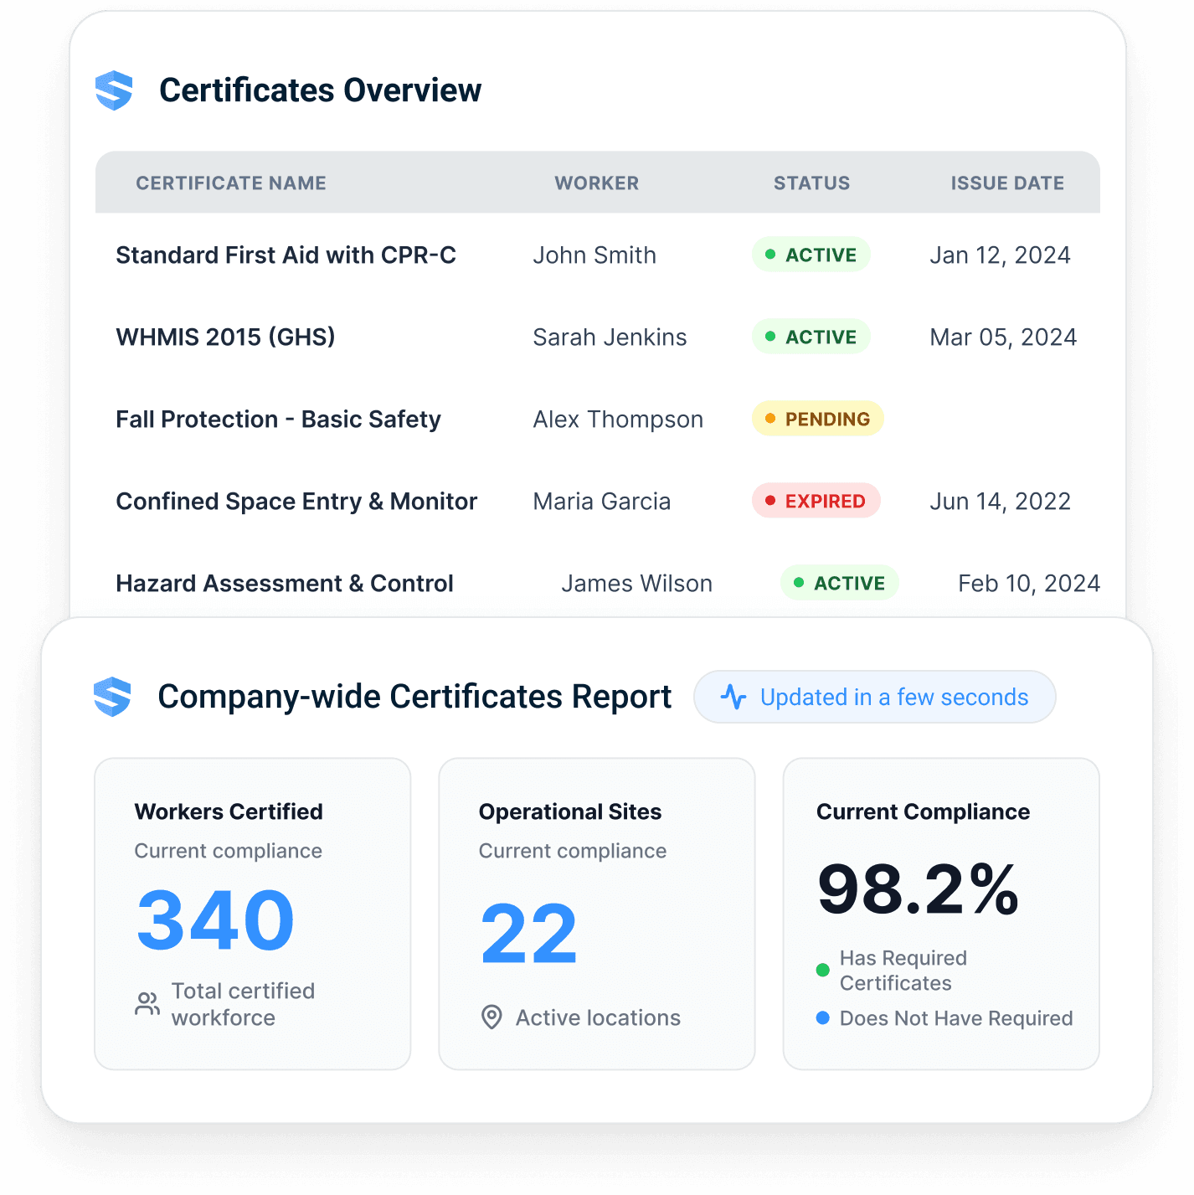Click 'Active locations' label
Viewport: 1194px width, 1195px height.
[x=598, y=1017]
